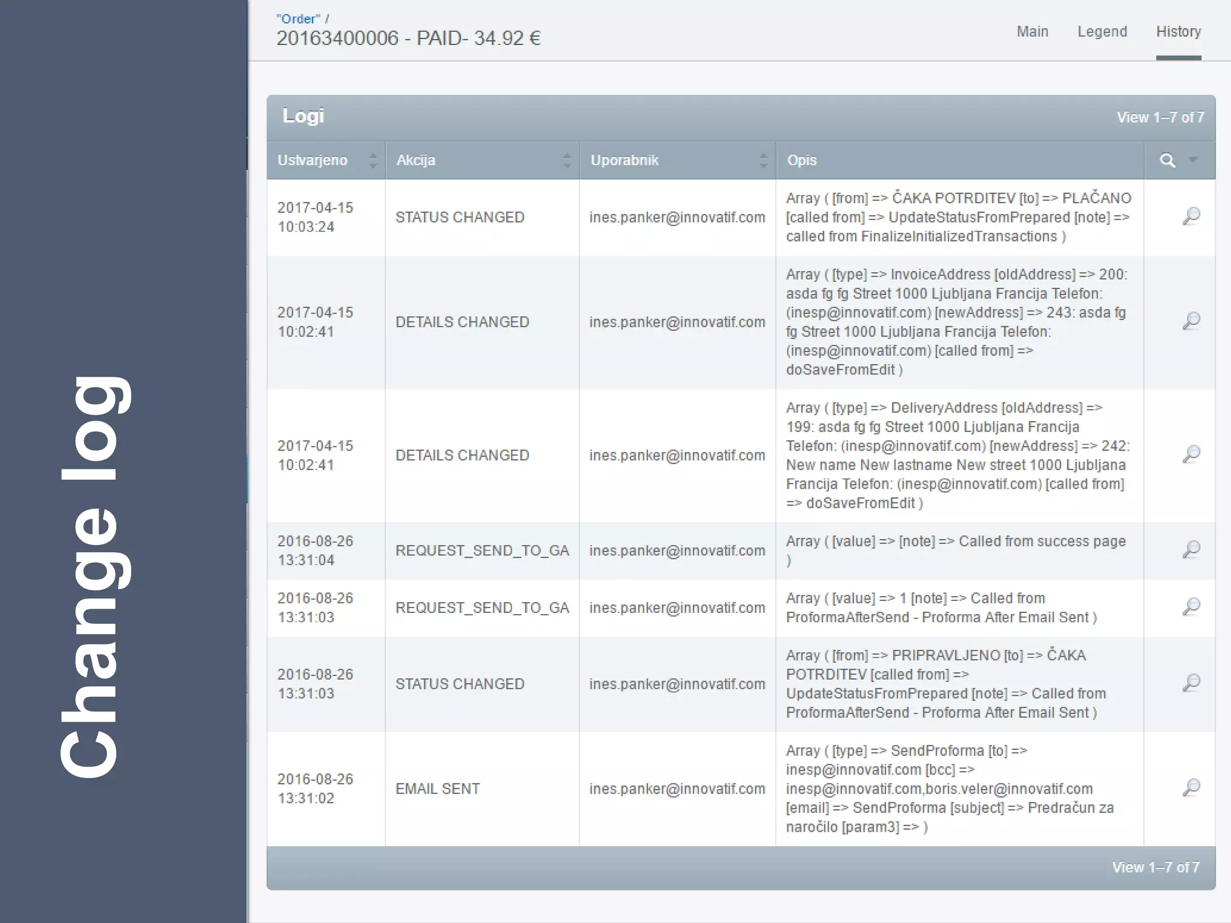The height and width of the screenshot is (923, 1231).
Task: Click order title 20163400006 - PAID
Action: (x=408, y=38)
